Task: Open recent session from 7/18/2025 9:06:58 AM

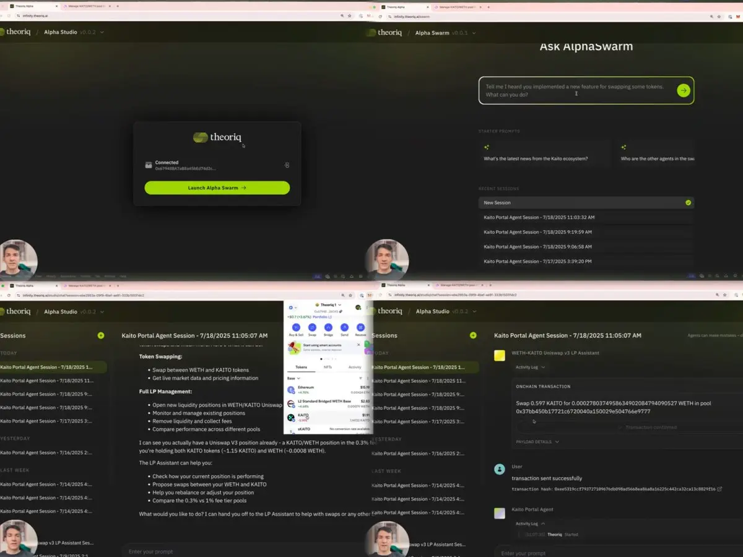Action: (586, 246)
